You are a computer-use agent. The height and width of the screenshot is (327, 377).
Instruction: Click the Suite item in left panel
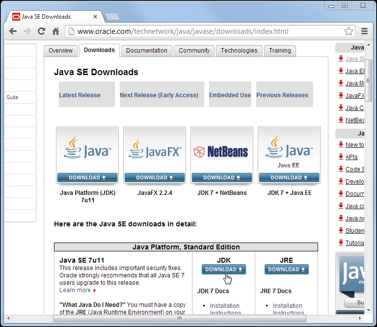point(12,97)
